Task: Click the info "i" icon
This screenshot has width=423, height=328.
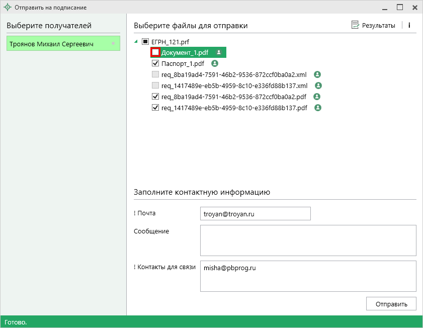Action: click(x=409, y=25)
